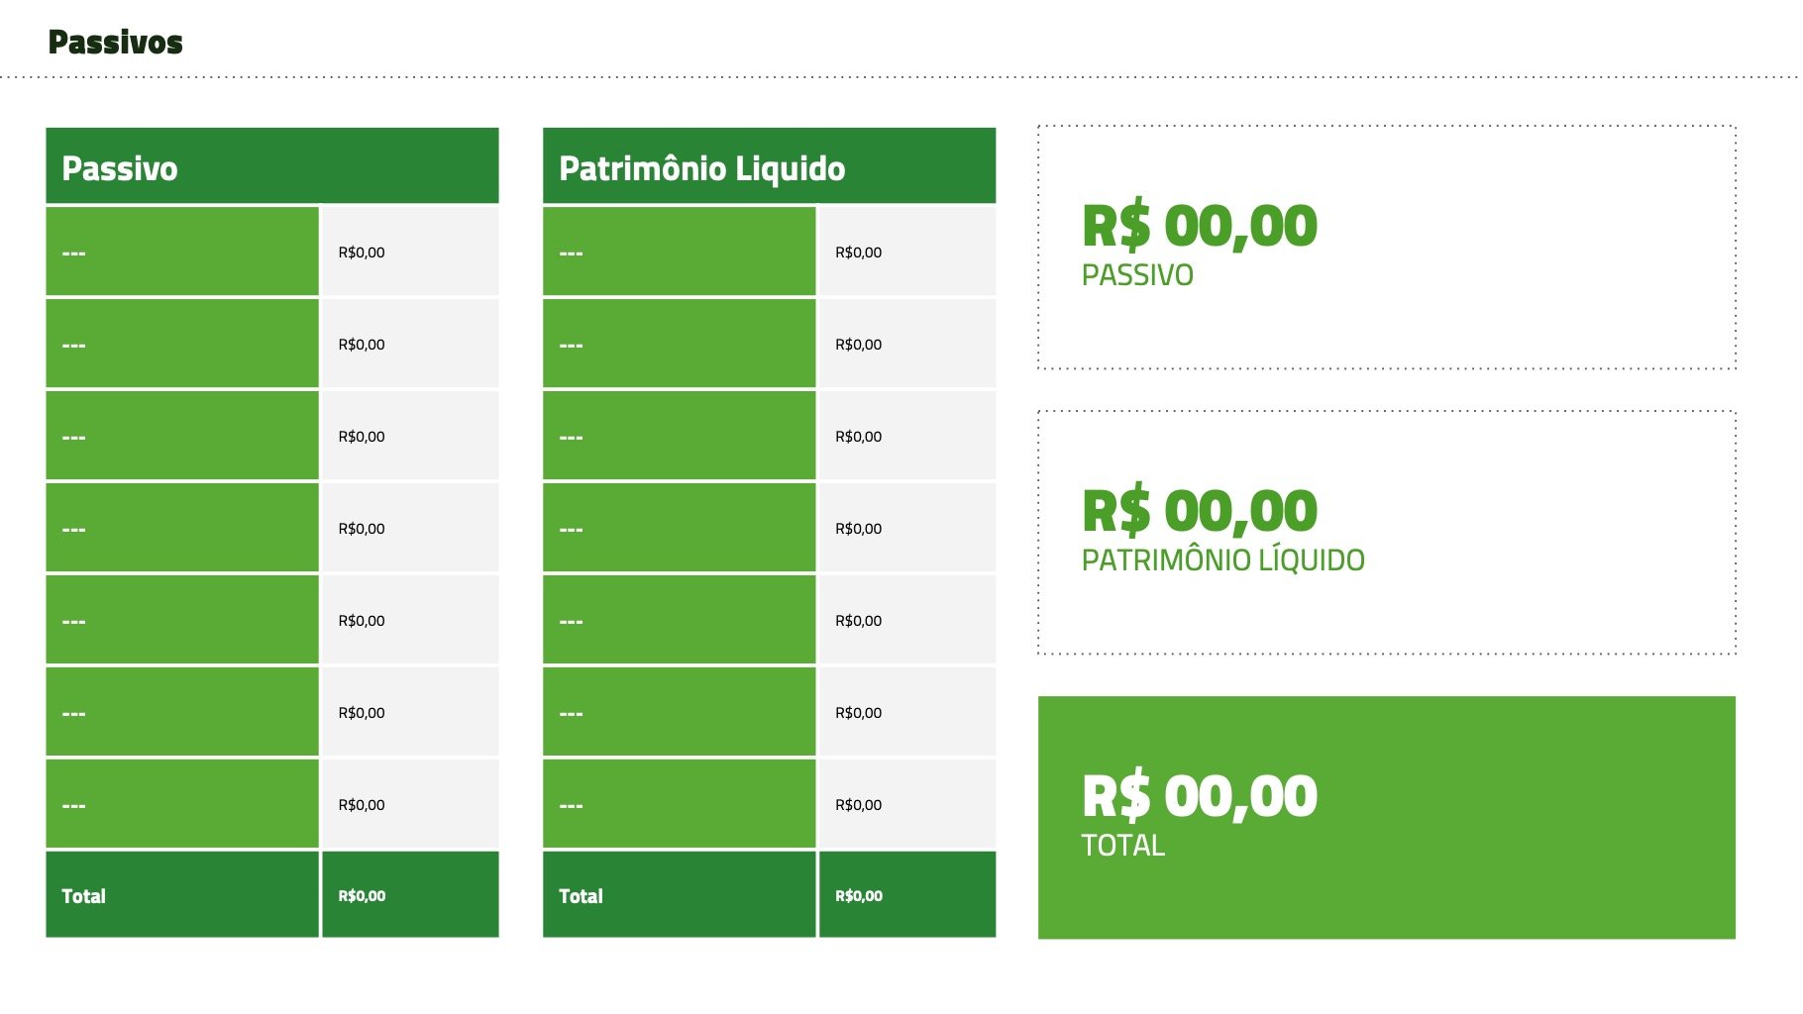Select the "PATRIMÔNIO LÍQUIDO" summary card label
This screenshot has width=1803, height=1014.
[x=1222, y=560]
